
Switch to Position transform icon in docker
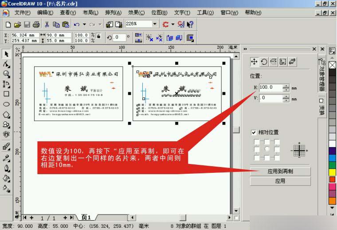tap(254, 62)
